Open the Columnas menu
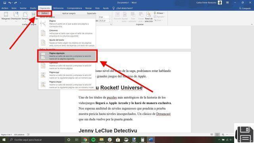The width and height of the screenshot is (254, 143). pyautogui.click(x=33, y=16)
